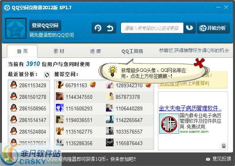This screenshot has height=166, width=235.
Task: Minimize the QQ空间克隆器 window
Action: click(218, 7)
